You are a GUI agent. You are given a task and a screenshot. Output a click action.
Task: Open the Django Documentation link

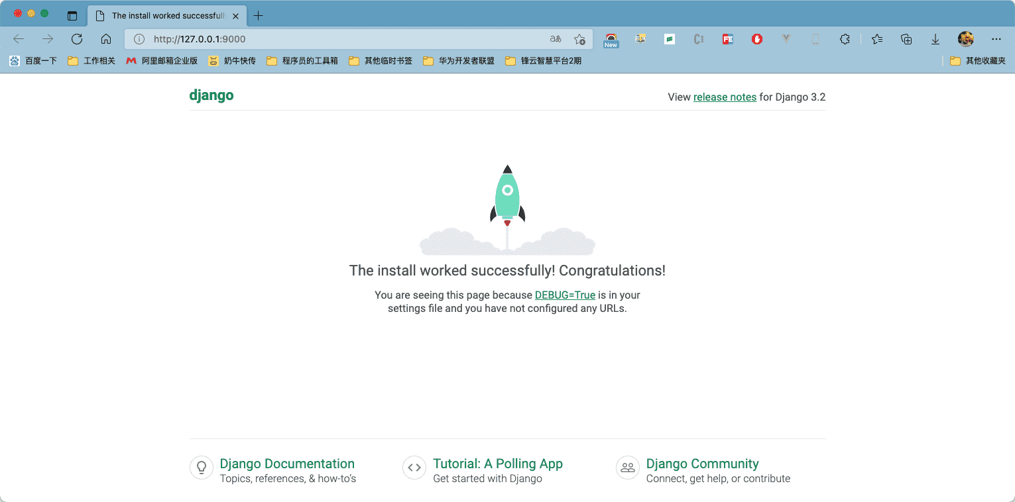[x=287, y=464]
